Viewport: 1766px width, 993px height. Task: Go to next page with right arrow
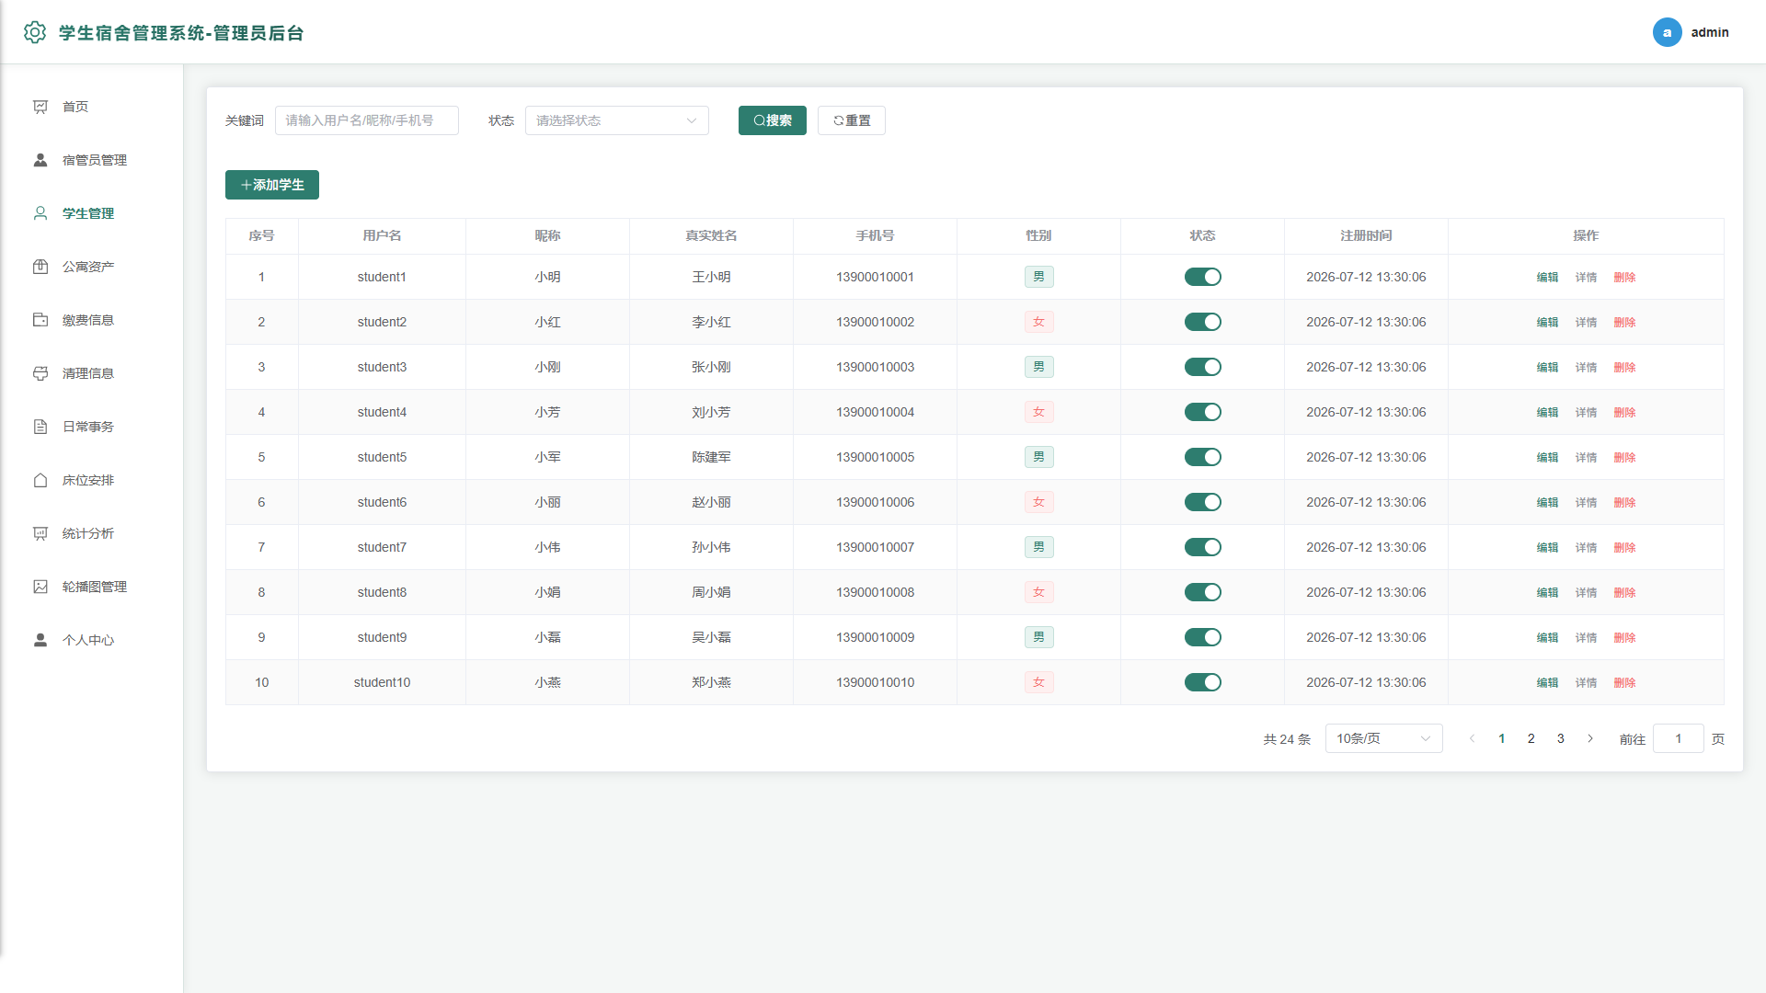[x=1589, y=738]
